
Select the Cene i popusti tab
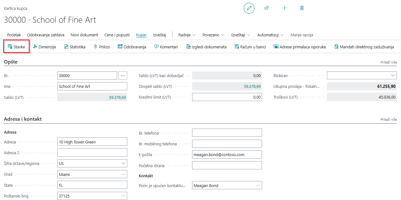(117, 35)
